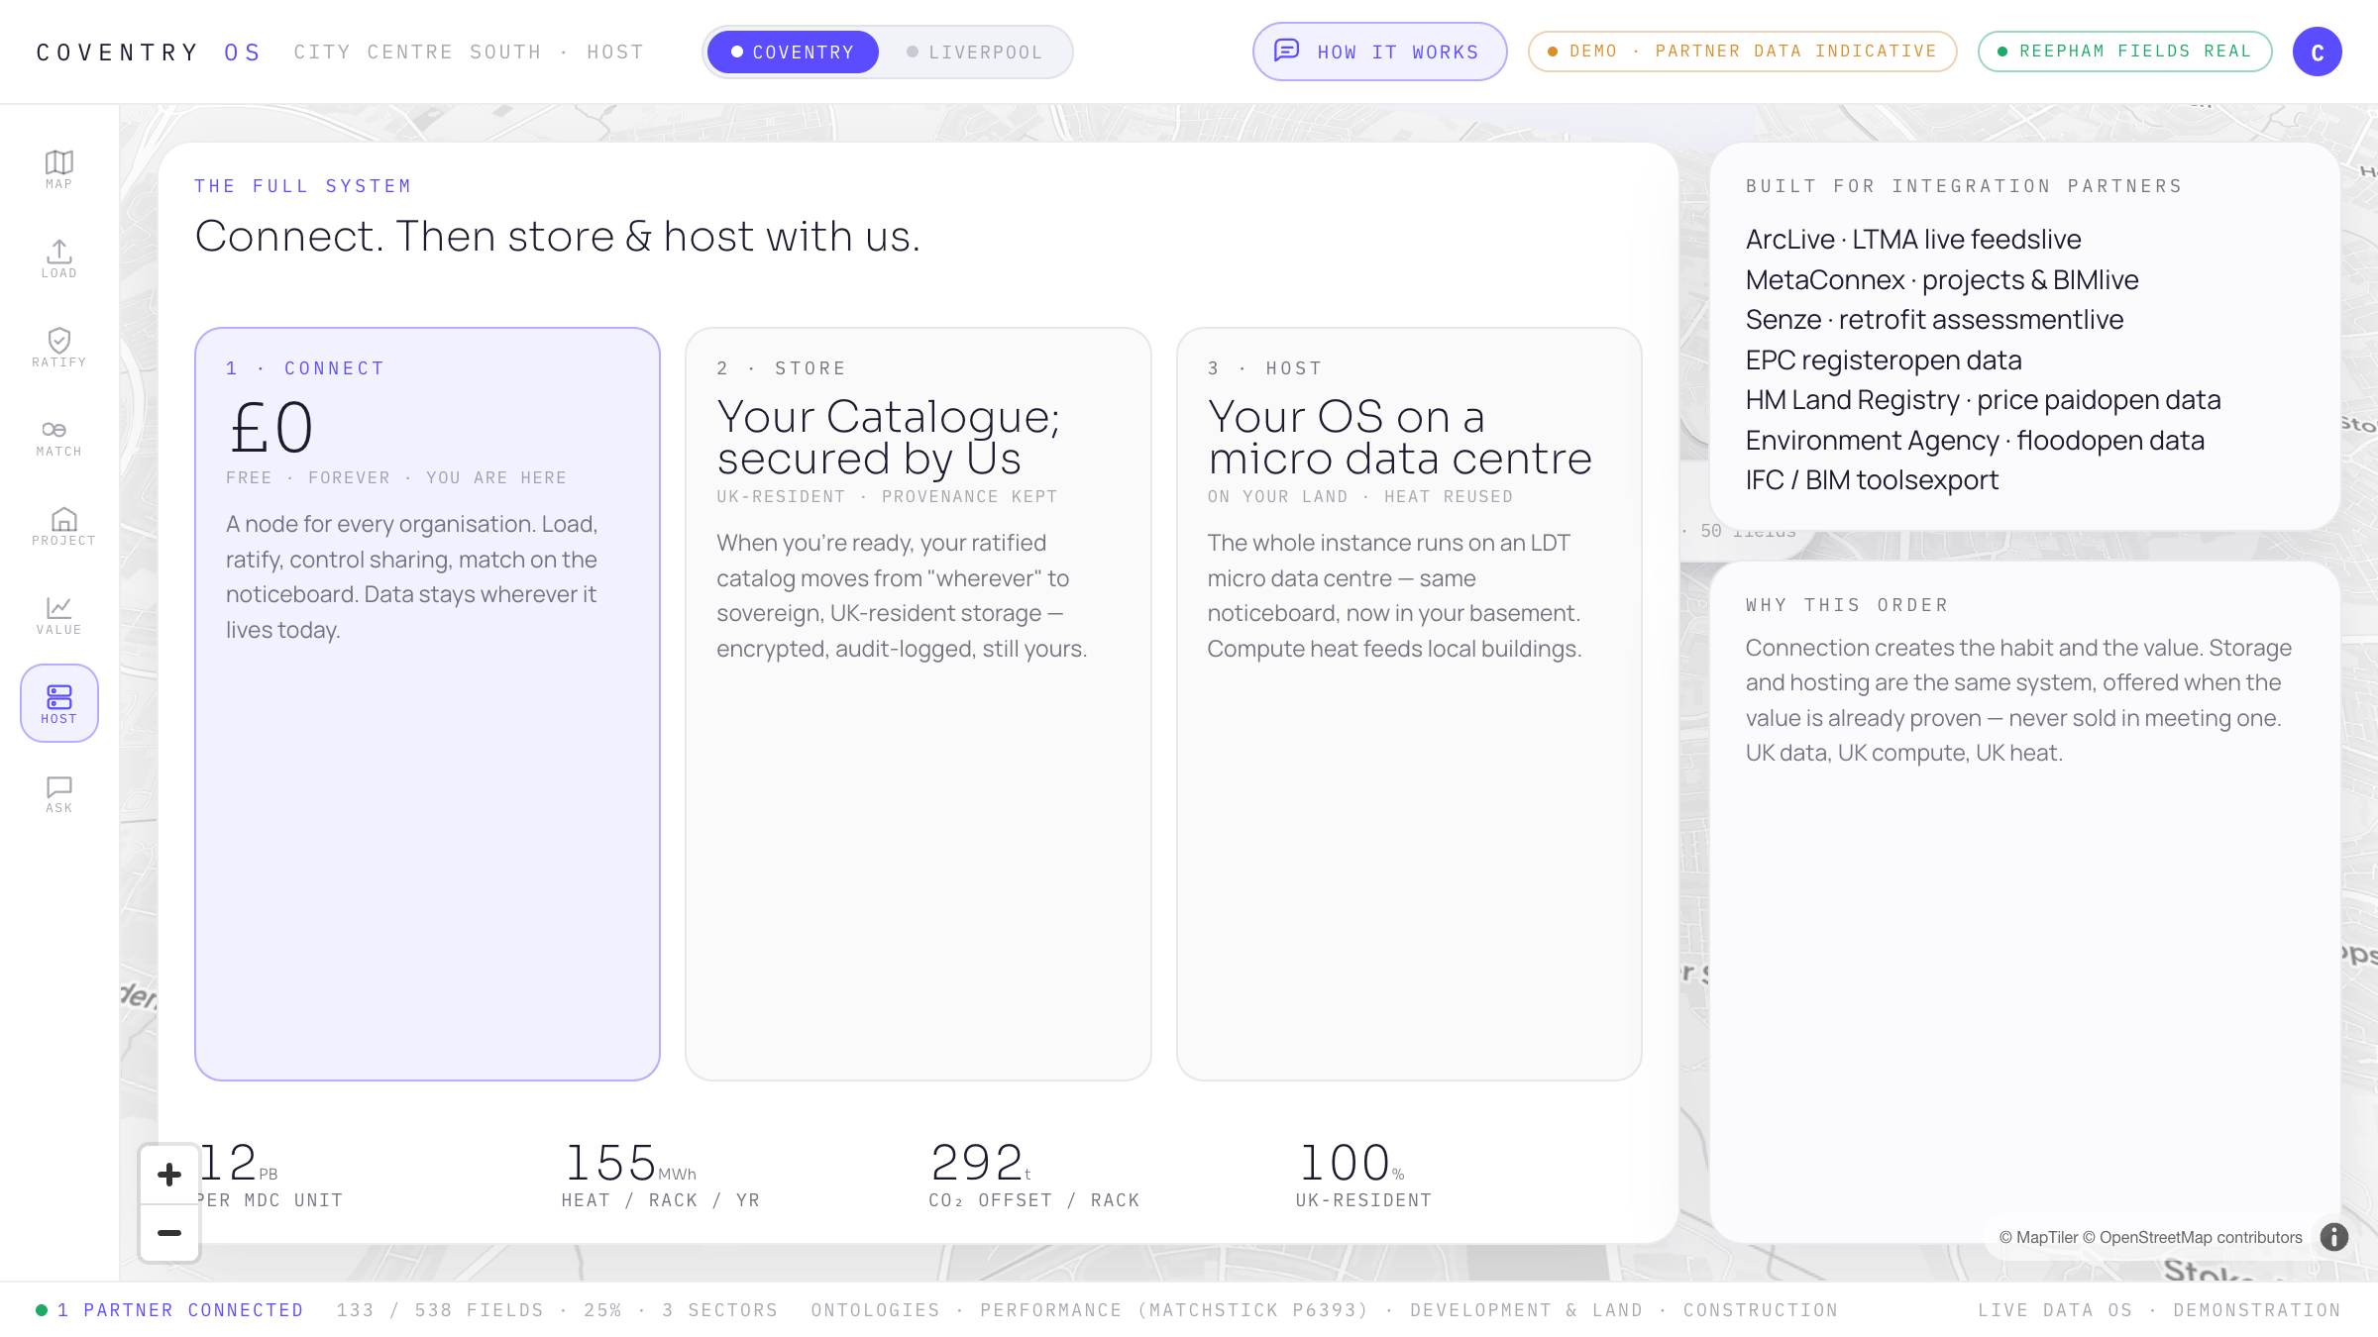Screen dimensions: 2378x1337
Task: Open the Load section icon
Action: pos(58,257)
